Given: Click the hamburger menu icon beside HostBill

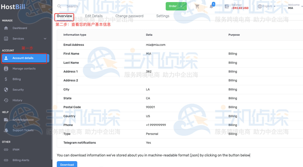Looking at the screenshot, I should point(43,6).
